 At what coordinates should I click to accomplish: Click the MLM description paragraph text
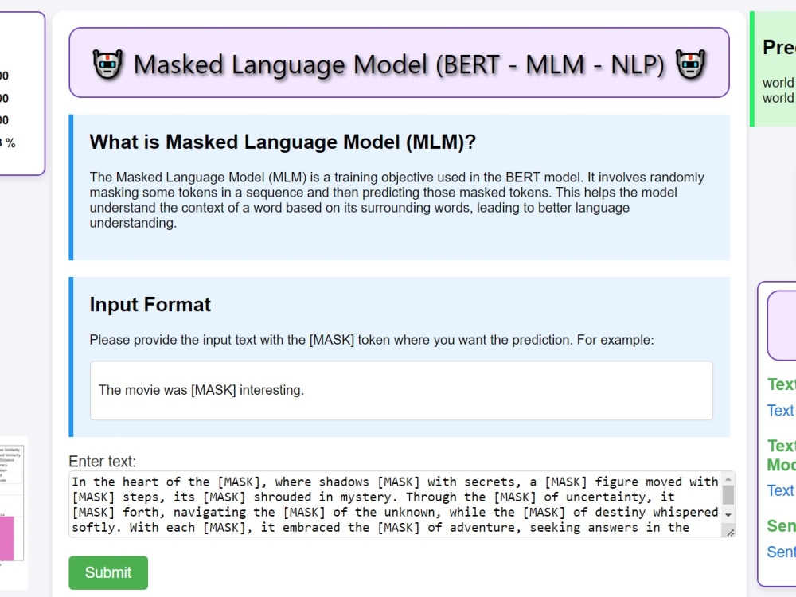[x=396, y=200]
